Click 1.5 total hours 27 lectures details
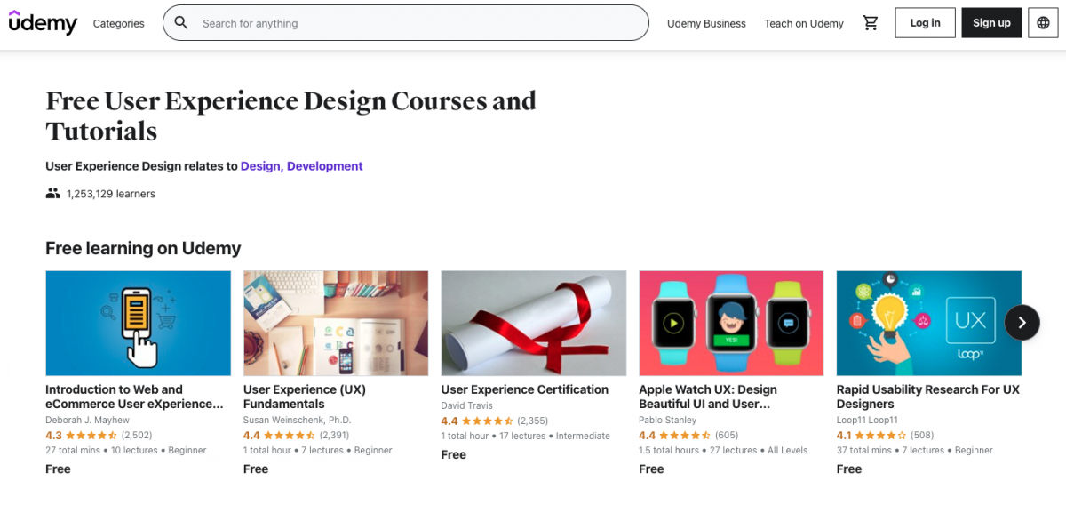The height and width of the screenshot is (505, 1066). pyautogui.click(x=723, y=450)
